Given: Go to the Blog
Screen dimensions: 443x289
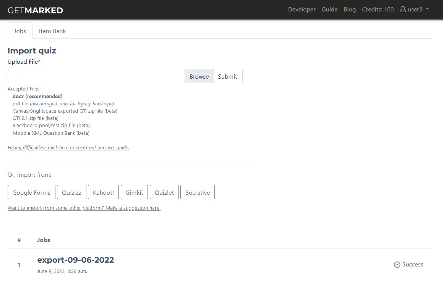Looking at the screenshot, I should click(x=349, y=9).
